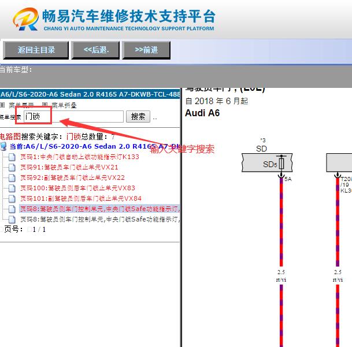Click the 搜索 button beside the keyword box
The height and width of the screenshot is (347, 352).
coord(138,117)
